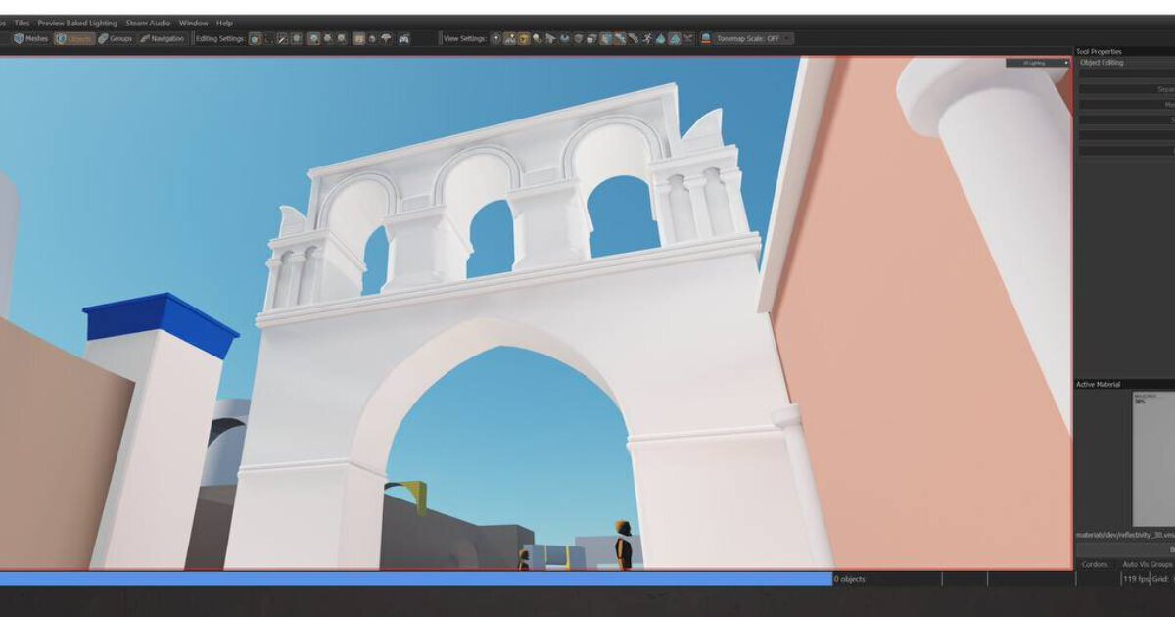
Task: Click the Grid status entry
Action: [1163, 579]
